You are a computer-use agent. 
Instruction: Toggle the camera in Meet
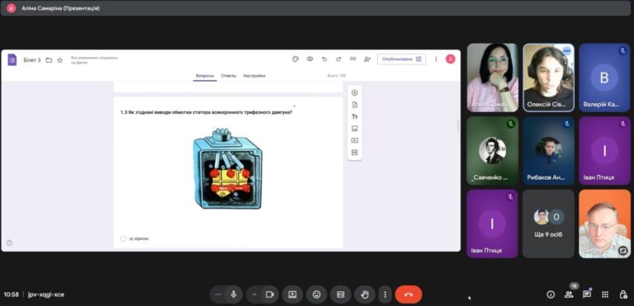270,294
